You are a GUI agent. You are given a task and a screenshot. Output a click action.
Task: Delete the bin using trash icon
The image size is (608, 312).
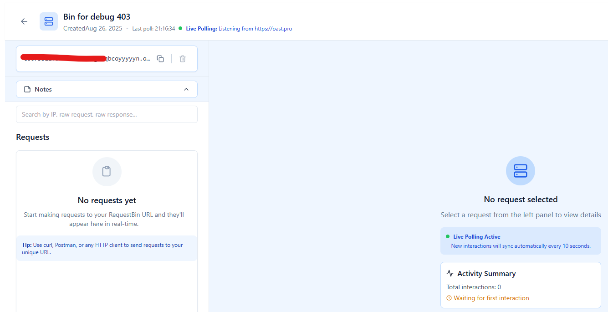click(x=183, y=59)
